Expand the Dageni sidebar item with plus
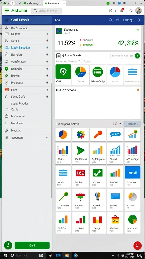145x259 pixels. (x=47, y=34)
